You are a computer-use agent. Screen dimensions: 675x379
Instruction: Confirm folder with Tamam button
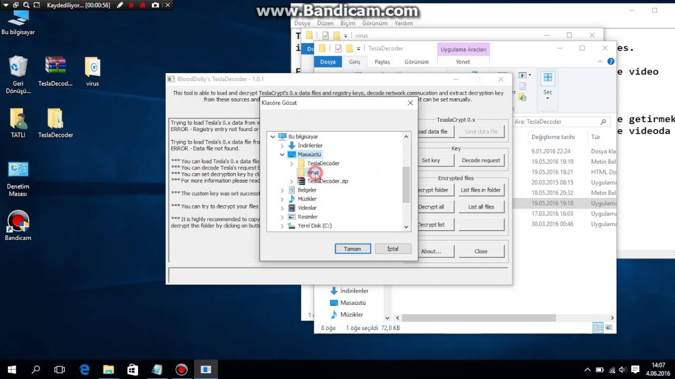[353, 248]
